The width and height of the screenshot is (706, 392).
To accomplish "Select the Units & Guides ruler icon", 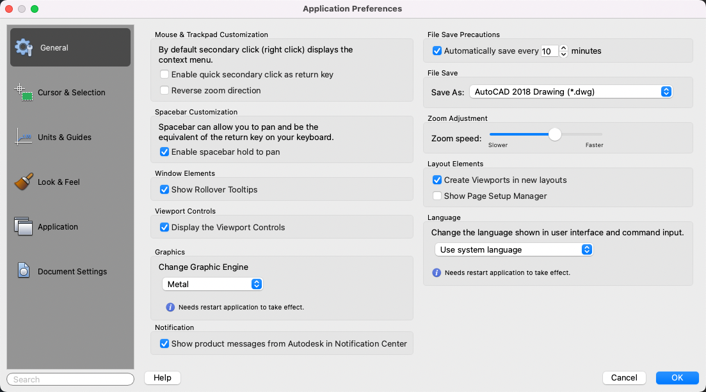I will pos(24,137).
